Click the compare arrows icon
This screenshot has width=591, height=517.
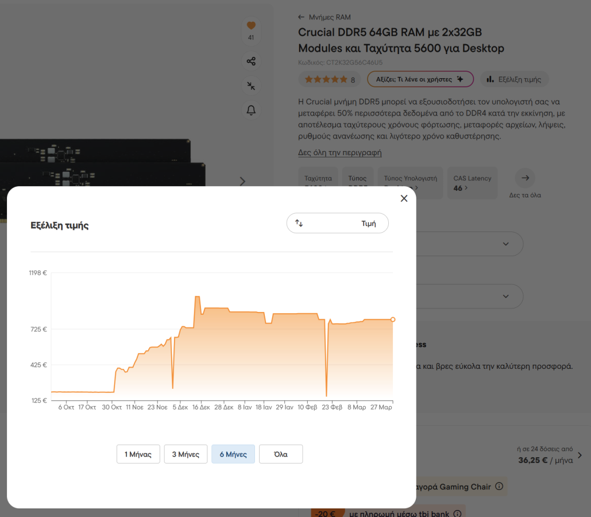point(251,86)
